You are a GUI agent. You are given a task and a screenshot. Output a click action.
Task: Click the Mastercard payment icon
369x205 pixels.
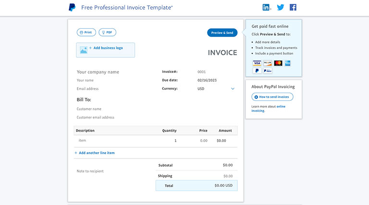278,63
